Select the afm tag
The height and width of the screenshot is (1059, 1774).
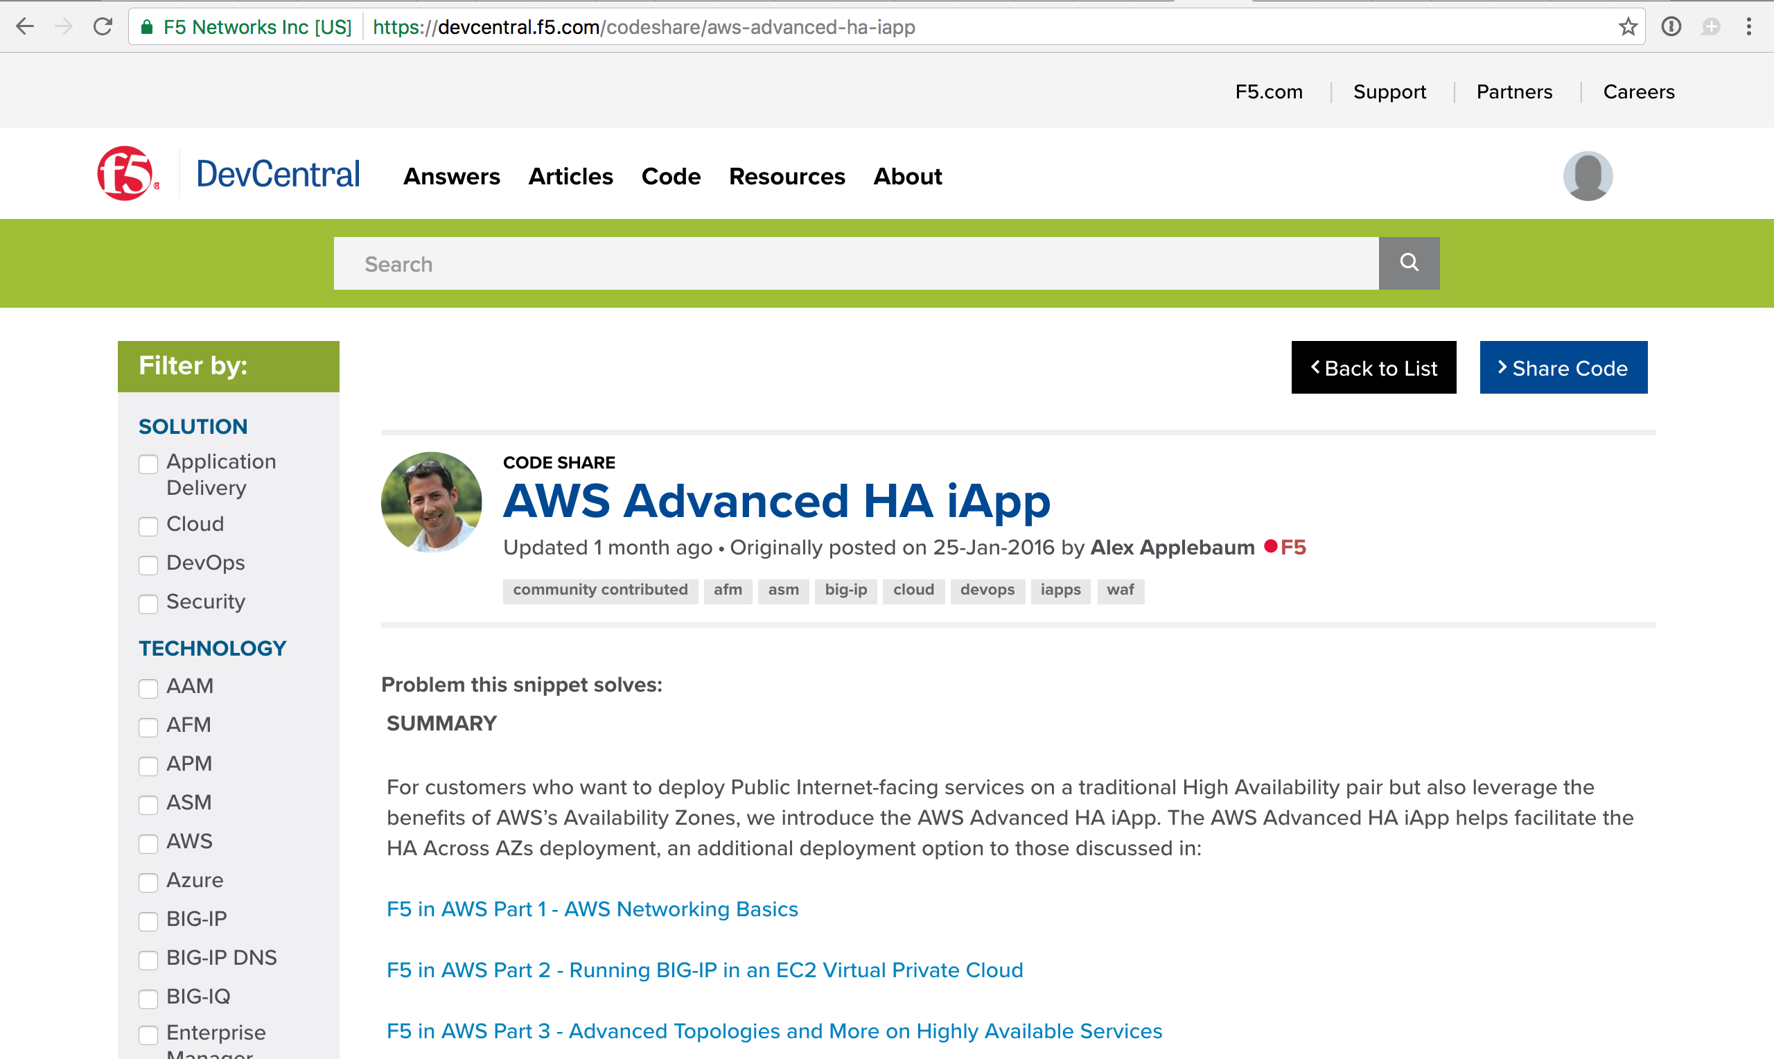(x=728, y=590)
